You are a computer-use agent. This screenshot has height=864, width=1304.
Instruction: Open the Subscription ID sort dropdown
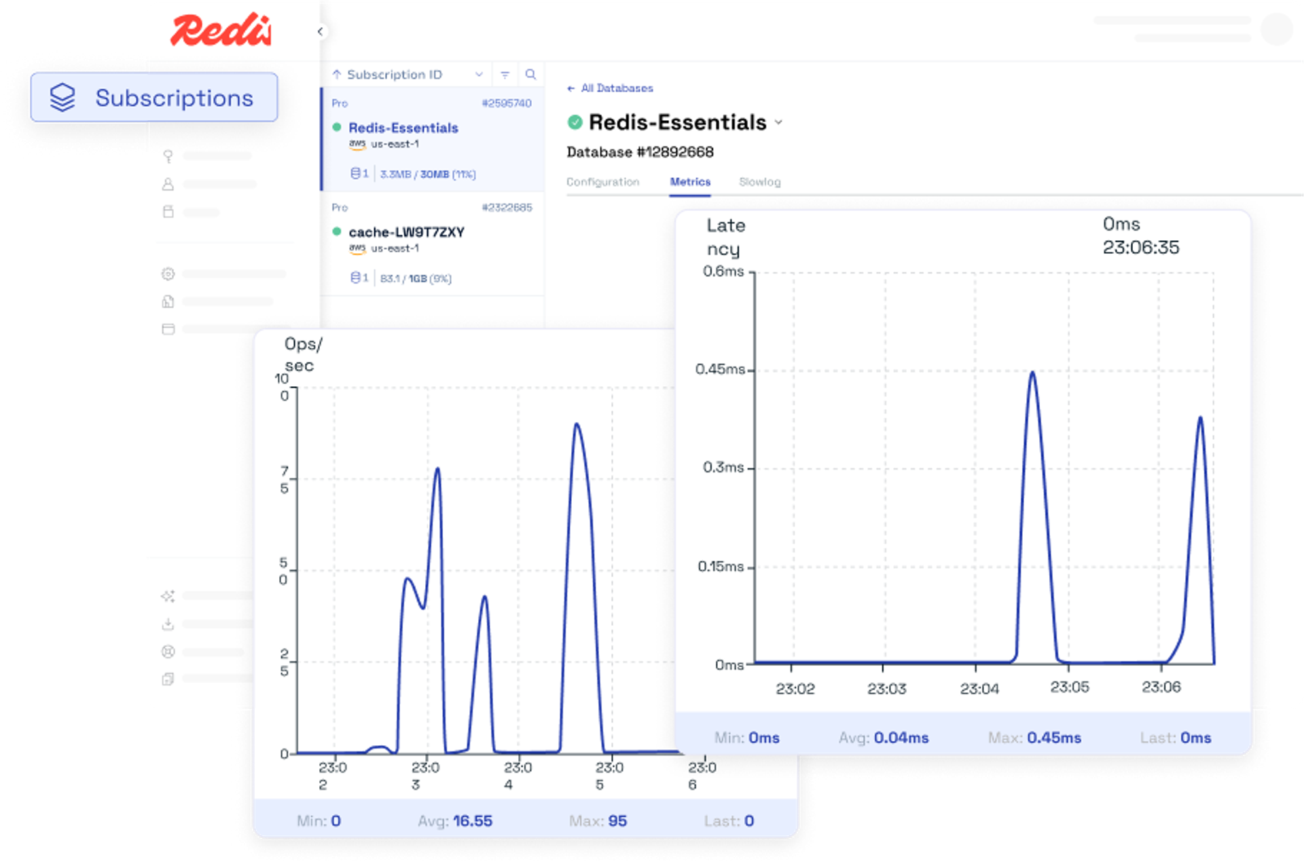coord(479,74)
